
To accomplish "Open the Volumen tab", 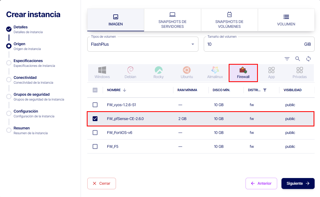I will click(286, 20).
